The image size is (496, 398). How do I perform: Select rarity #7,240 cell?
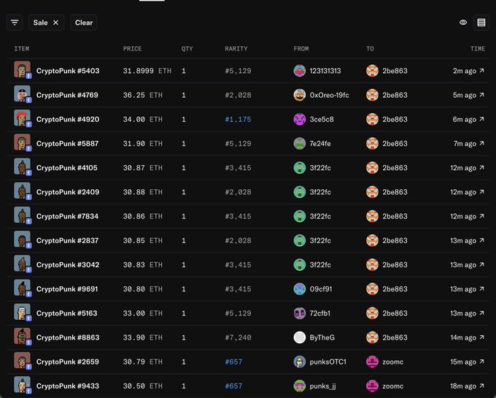[x=238, y=337]
